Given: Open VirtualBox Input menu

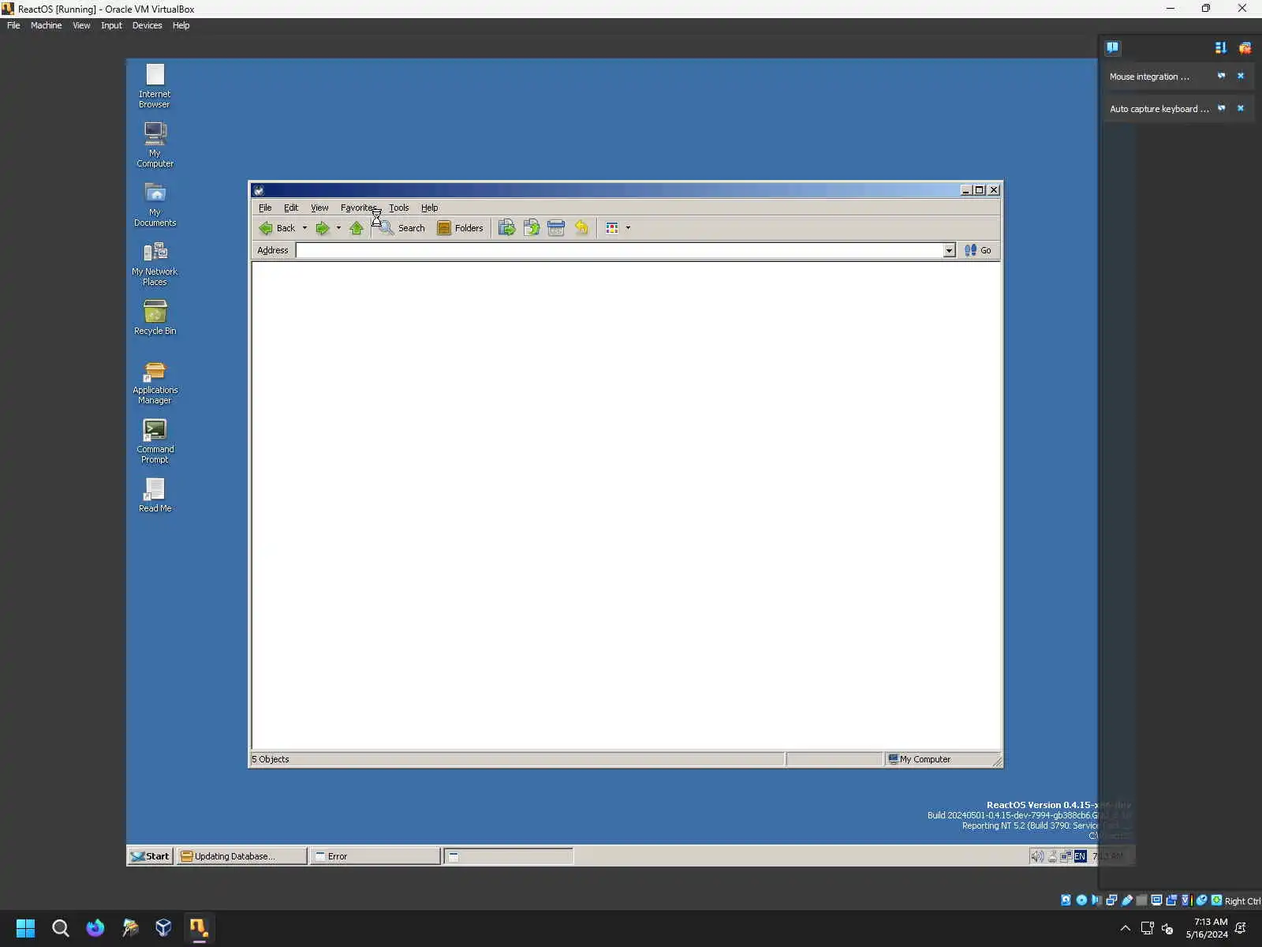Looking at the screenshot, I should pos(111,25).
